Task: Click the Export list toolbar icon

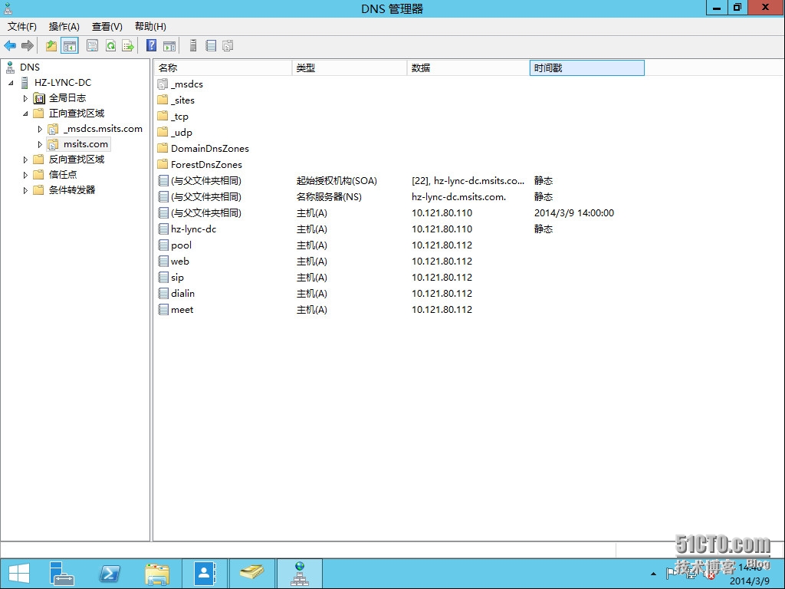Action: tap(128, 46)
